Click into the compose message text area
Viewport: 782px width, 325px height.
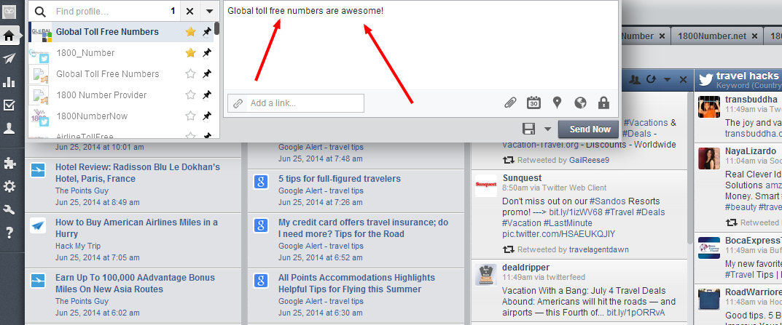(x=421, y=45)
